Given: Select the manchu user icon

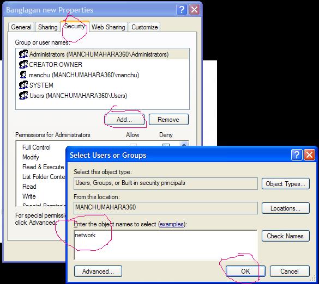Looking at the screenshot, I should tap(23, 75).
